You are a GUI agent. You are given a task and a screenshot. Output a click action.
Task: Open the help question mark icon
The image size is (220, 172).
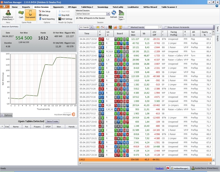pyautogui.click(x=217, y=6)
